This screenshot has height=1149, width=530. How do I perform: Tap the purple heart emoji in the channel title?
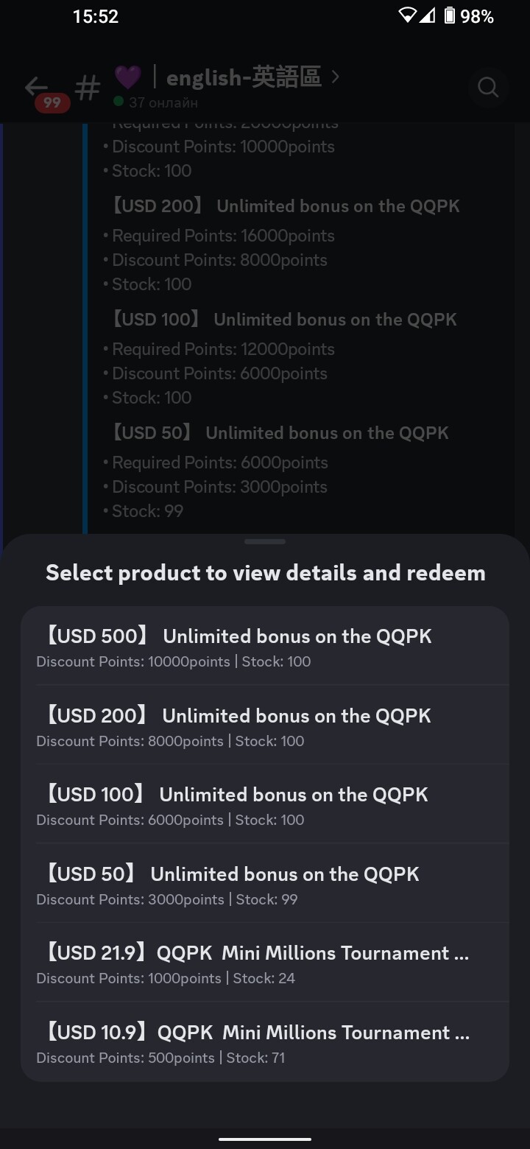127,77
